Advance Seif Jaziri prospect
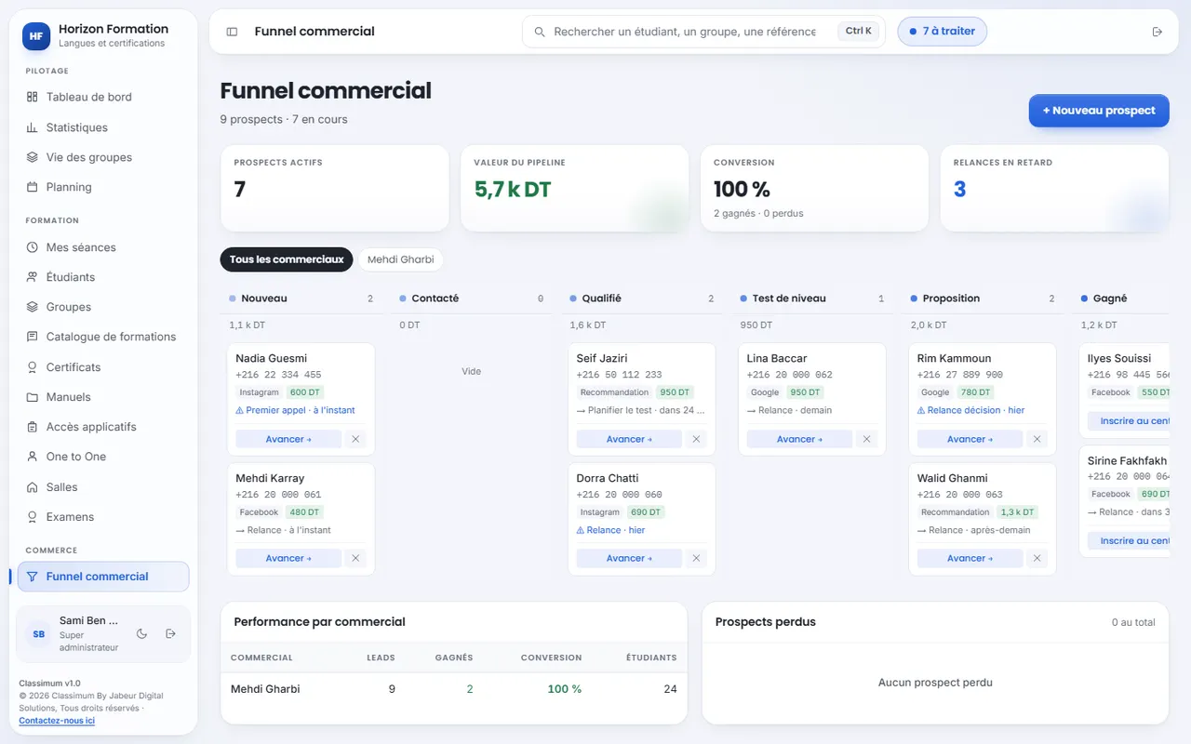 (x=629, y=439)
